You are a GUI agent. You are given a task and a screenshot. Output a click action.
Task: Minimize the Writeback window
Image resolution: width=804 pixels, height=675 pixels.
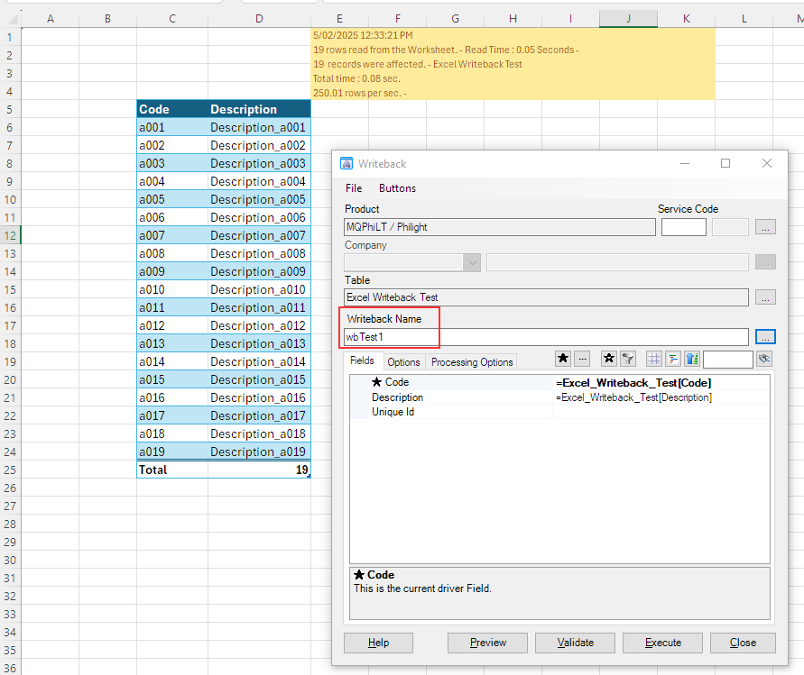(685, 163)
